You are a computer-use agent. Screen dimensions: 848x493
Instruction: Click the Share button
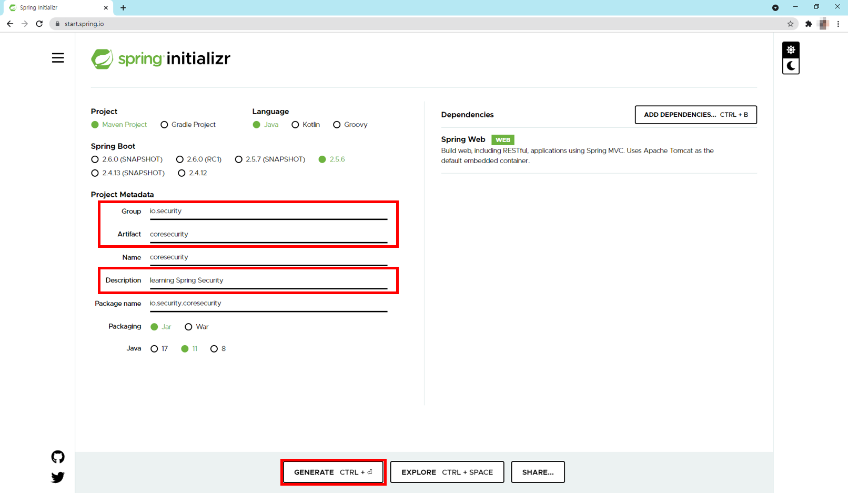[x=538, y=472]
